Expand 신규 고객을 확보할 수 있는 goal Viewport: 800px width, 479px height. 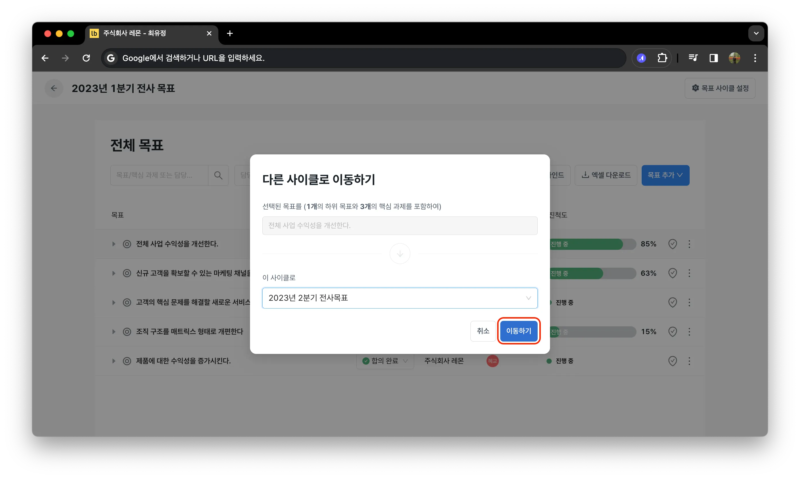tap(114, 273)
